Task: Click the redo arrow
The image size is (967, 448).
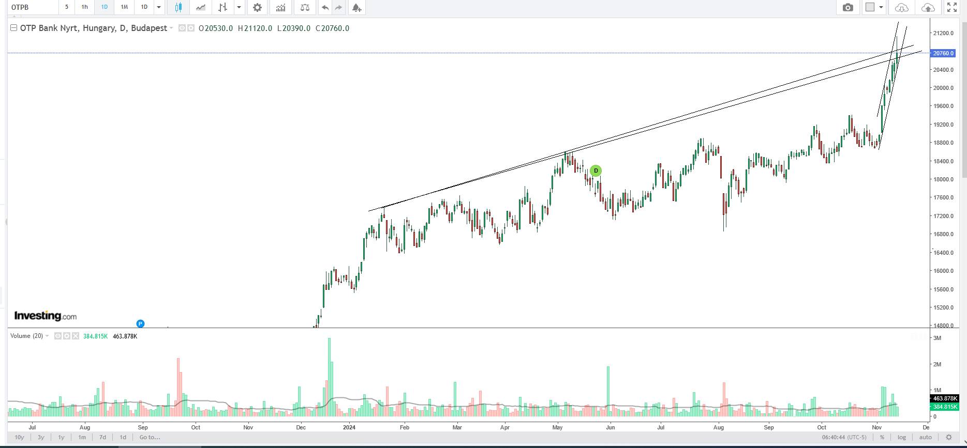Action: click(x=338, y=7)
